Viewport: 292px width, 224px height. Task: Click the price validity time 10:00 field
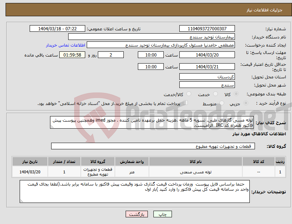tap(151, 67)
